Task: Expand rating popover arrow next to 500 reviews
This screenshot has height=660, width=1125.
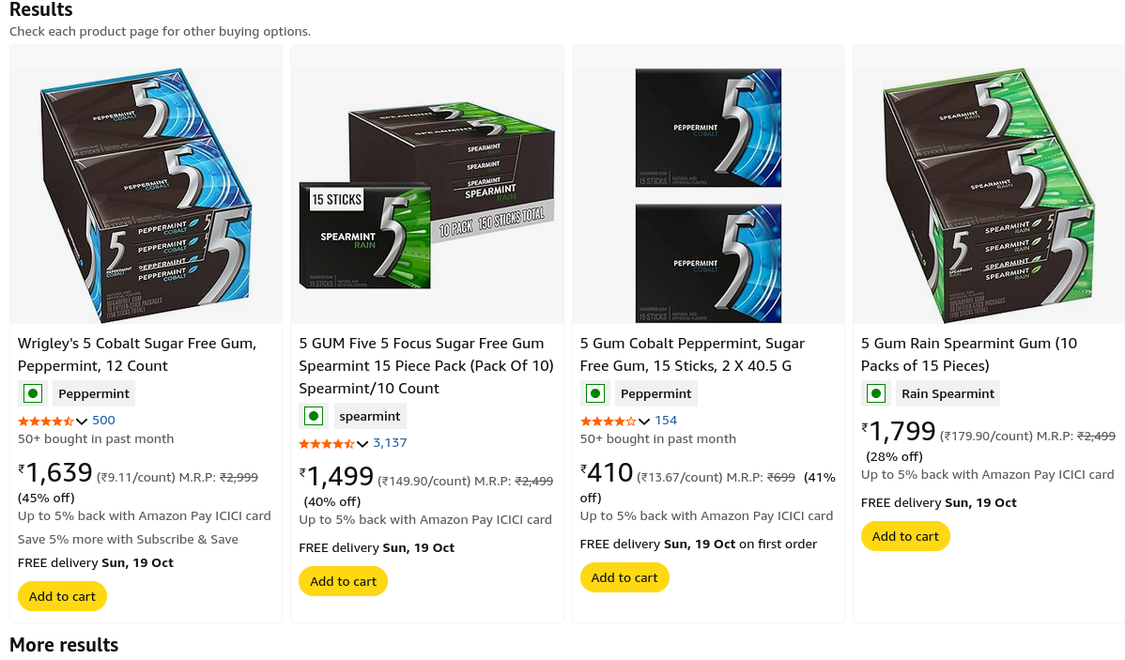Action: click(x=82, y=422)
